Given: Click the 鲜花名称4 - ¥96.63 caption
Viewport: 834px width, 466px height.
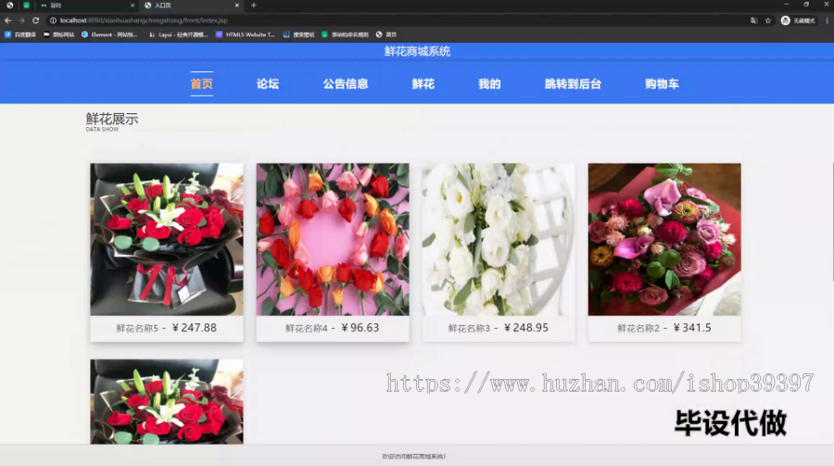Looking at the screenshot, I should (333, 328).
